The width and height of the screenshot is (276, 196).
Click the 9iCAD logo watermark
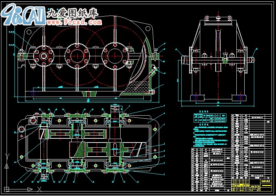click(x=22, y=14)
